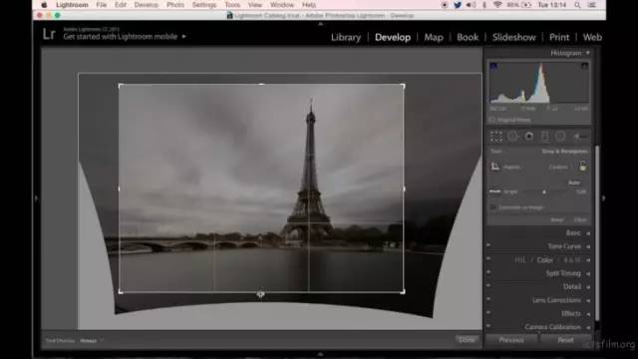Screen dimensions: 638x359
Task: Turn off the Effects panel switch
Action: coord(488,312)
